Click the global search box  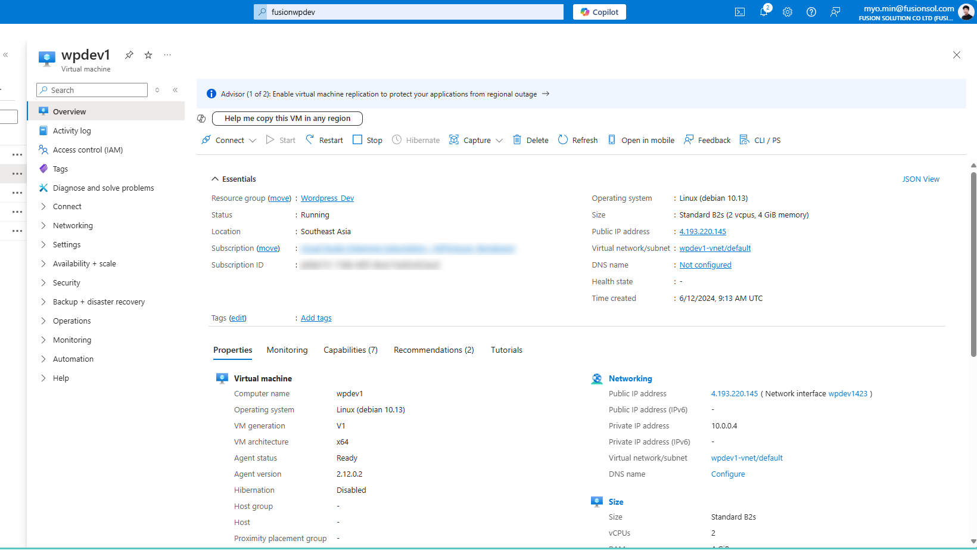pos(409,12)
